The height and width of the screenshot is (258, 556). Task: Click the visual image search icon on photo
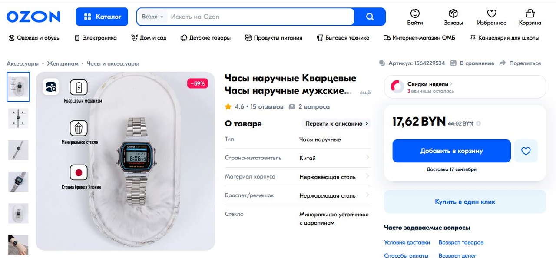pyautogui.click(x=51, y=86)
